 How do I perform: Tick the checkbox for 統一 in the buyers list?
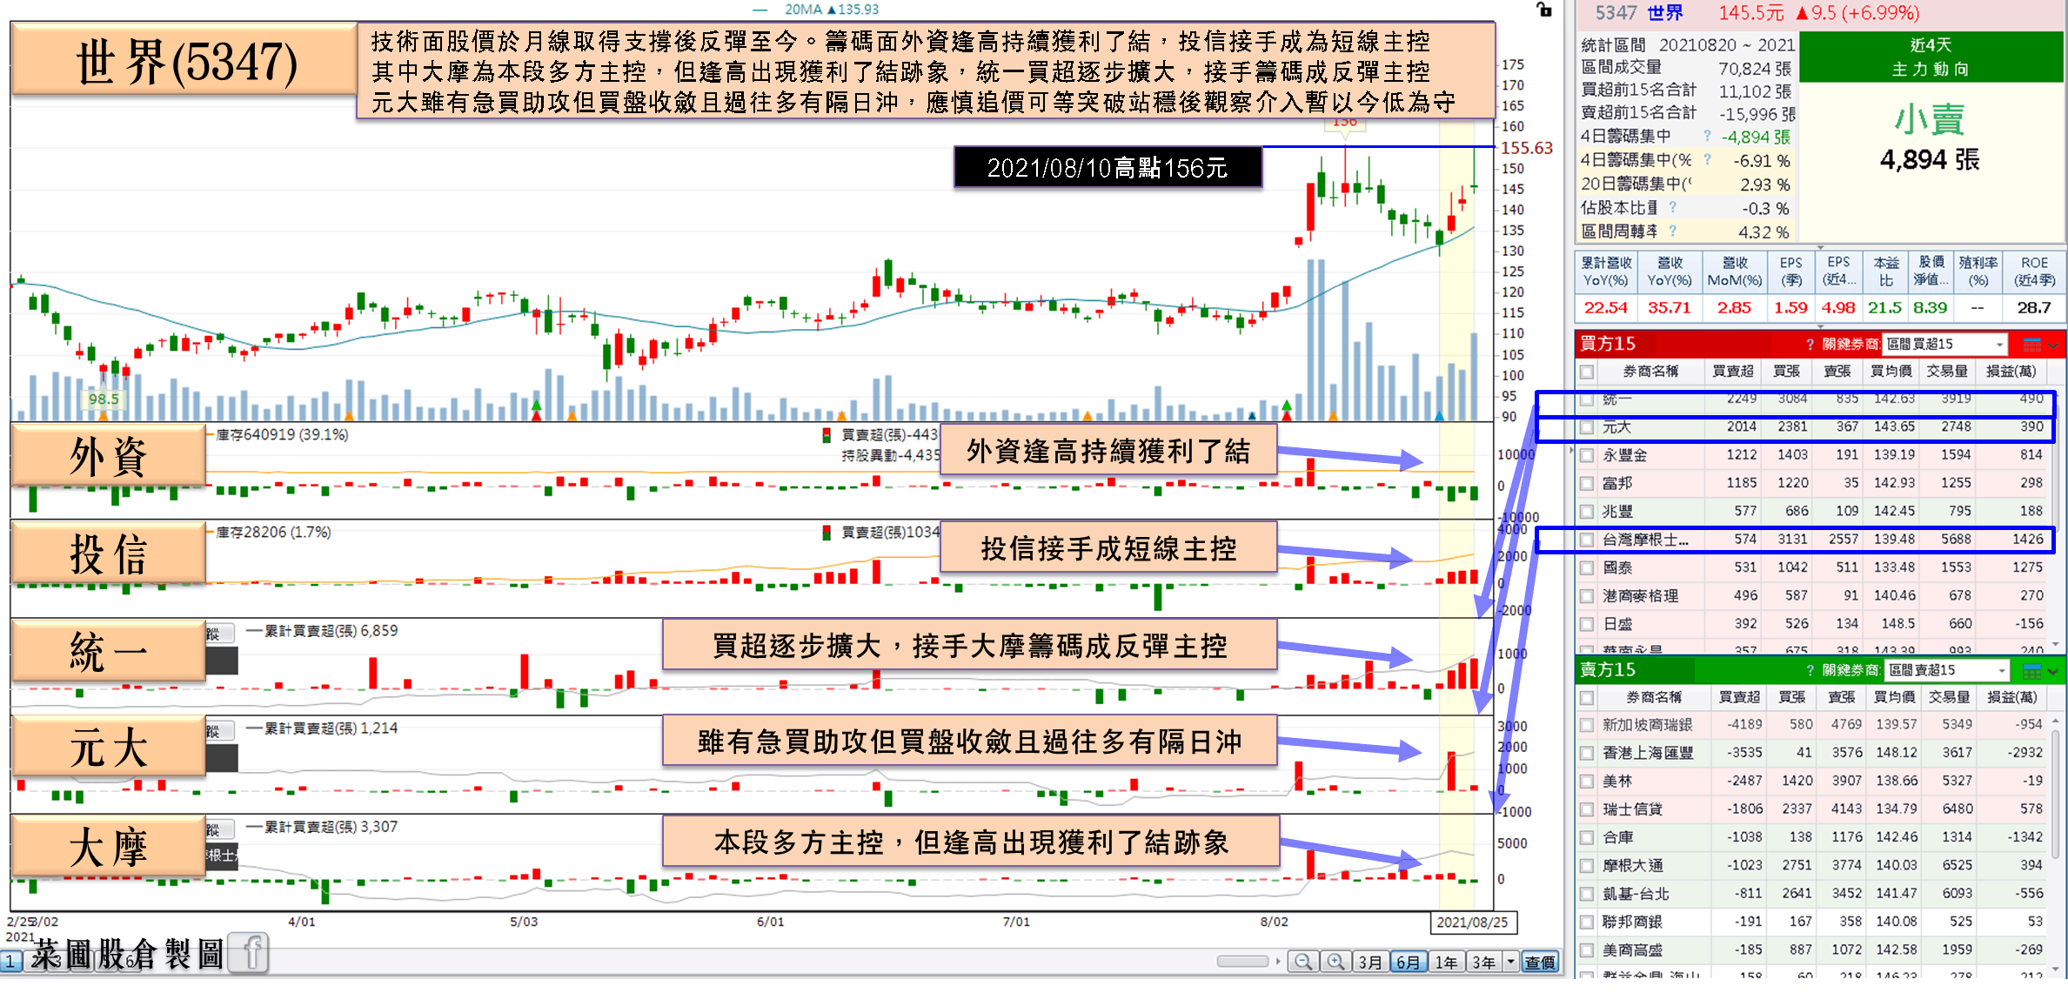point(1587,399)
